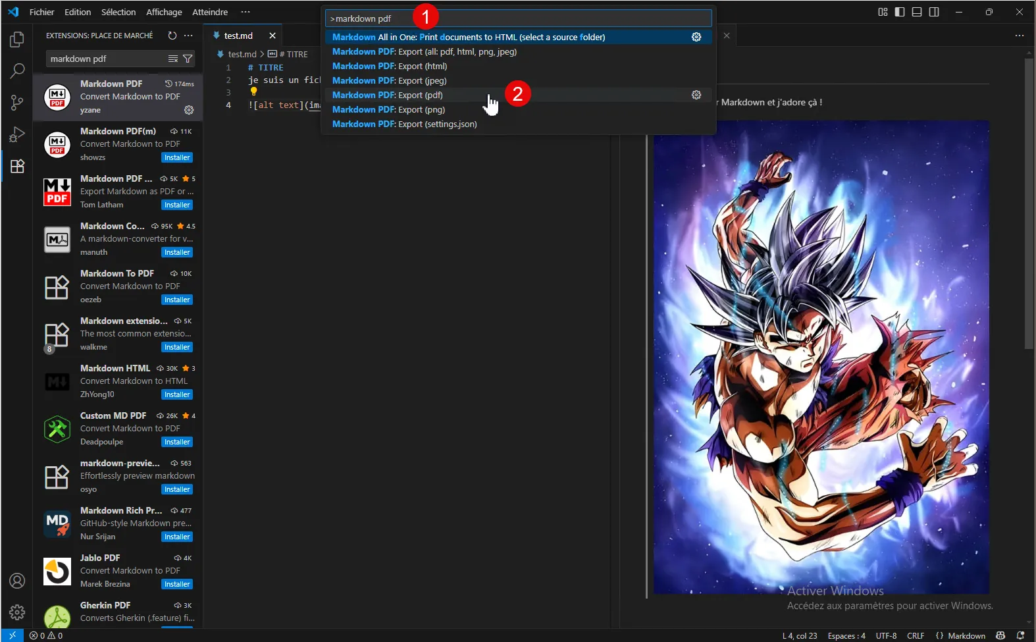Viewport: 1036px width, 642px height.
Task: Clear extension search results icon
Action: click(173, 59)
